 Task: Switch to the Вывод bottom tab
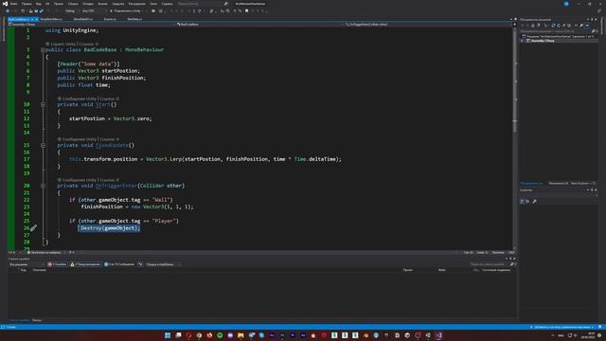tap(37, 320)
